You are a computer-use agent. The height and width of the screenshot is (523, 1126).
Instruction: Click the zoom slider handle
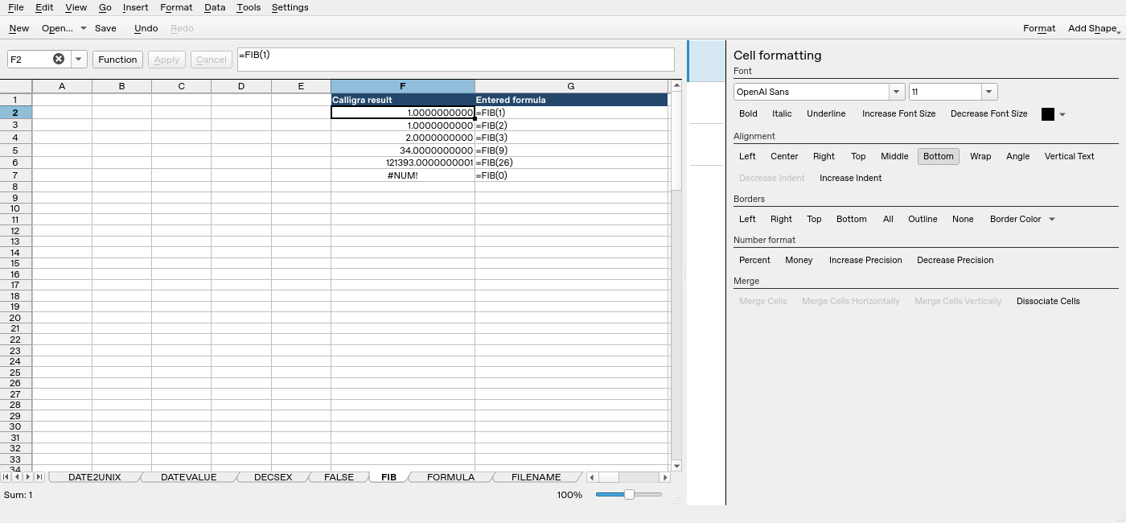tap(629, 495)
